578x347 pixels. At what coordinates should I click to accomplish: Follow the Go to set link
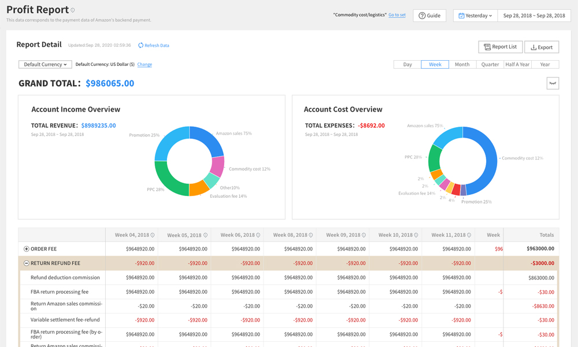[x=397, y=15]
